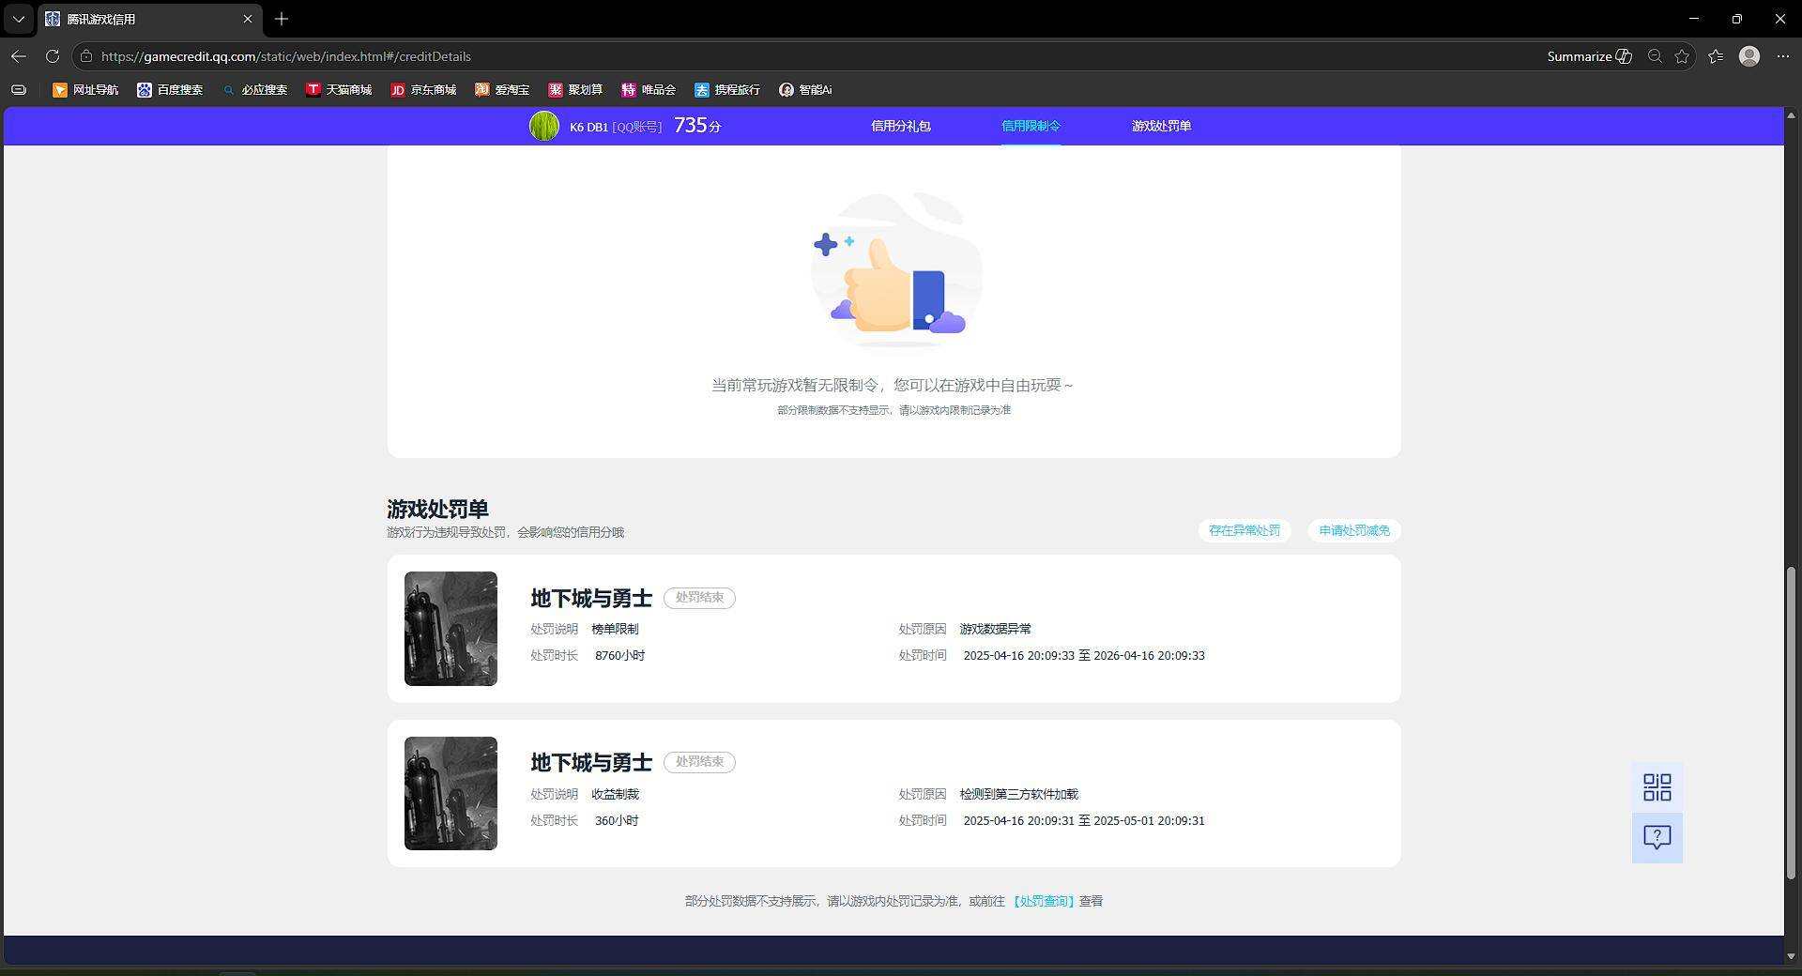Open a new browser tab

pyautogui.click(x=282, y=19)
